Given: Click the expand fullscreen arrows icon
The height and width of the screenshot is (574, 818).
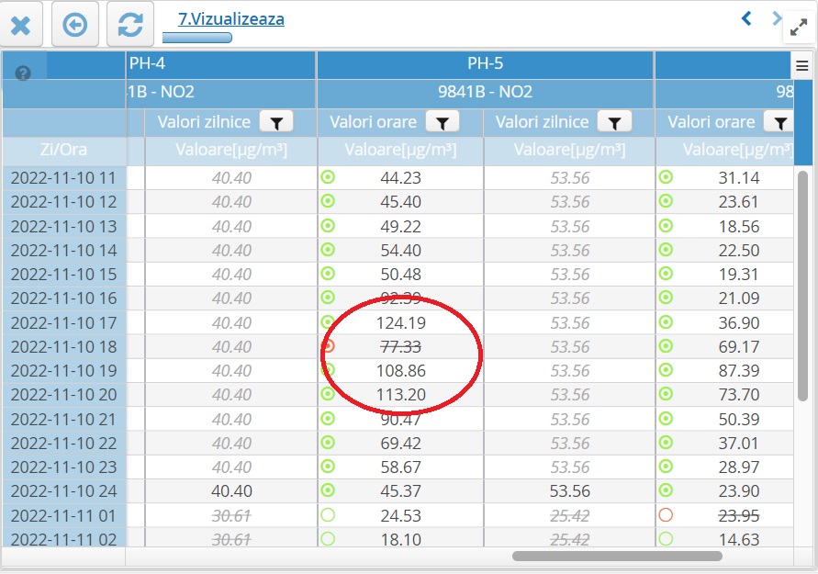Looking at the screenshot, I should [797, 29].
